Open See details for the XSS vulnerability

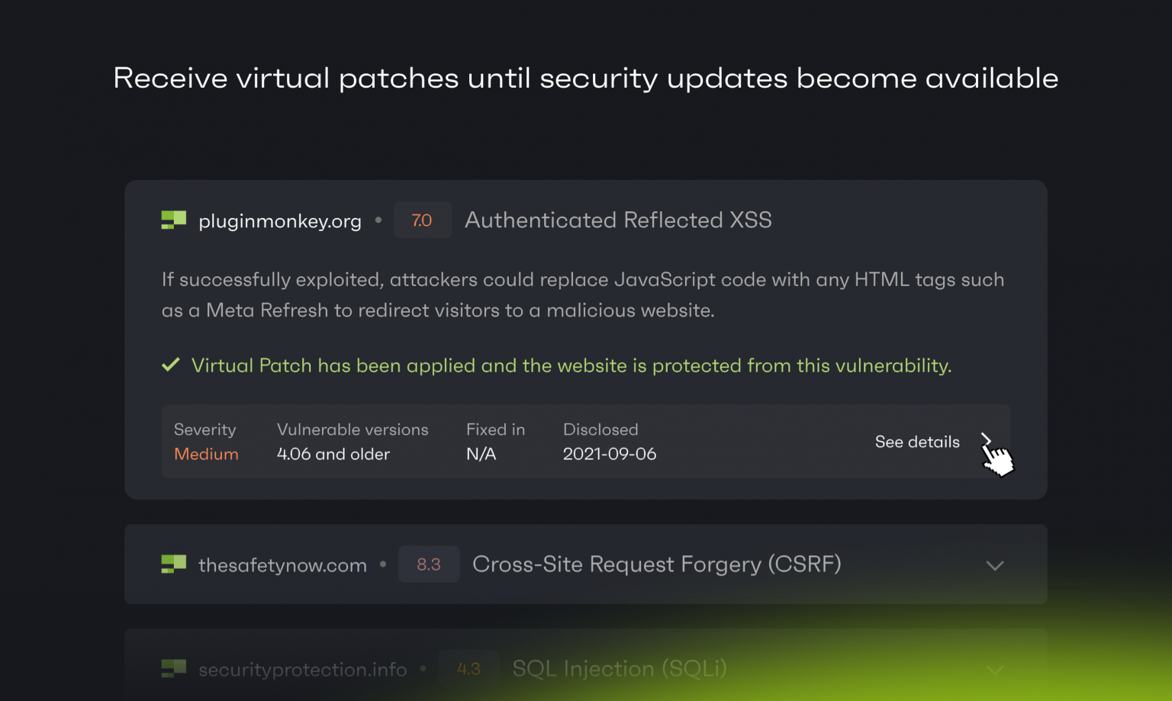(x=917, y=442)
